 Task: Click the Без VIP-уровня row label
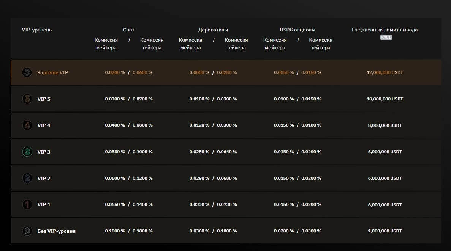tap(56, 231)
